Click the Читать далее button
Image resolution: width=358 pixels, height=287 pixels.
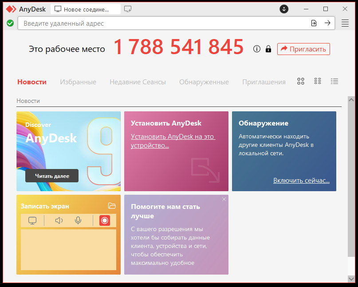click(x=52, y=176)
